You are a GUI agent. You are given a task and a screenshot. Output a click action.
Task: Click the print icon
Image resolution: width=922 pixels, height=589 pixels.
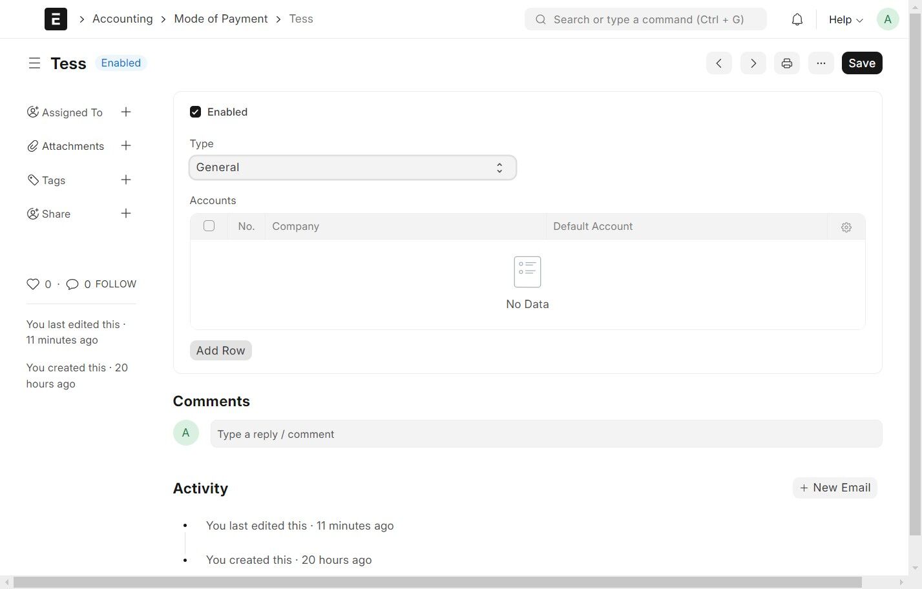click(x=786, y=63)
